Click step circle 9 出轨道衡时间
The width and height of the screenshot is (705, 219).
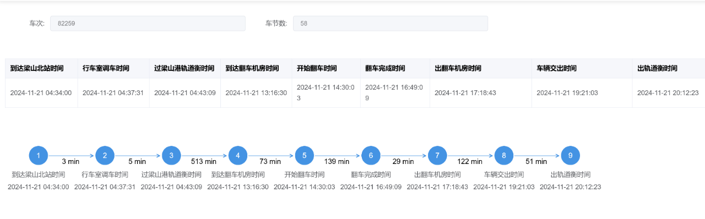pos(570,156)
